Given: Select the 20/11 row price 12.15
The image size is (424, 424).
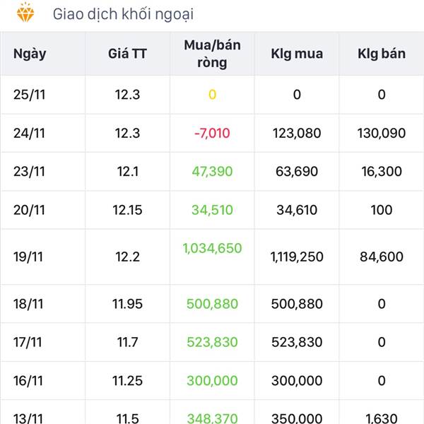Looking at the screenshot, I should [x=127, y=210].
